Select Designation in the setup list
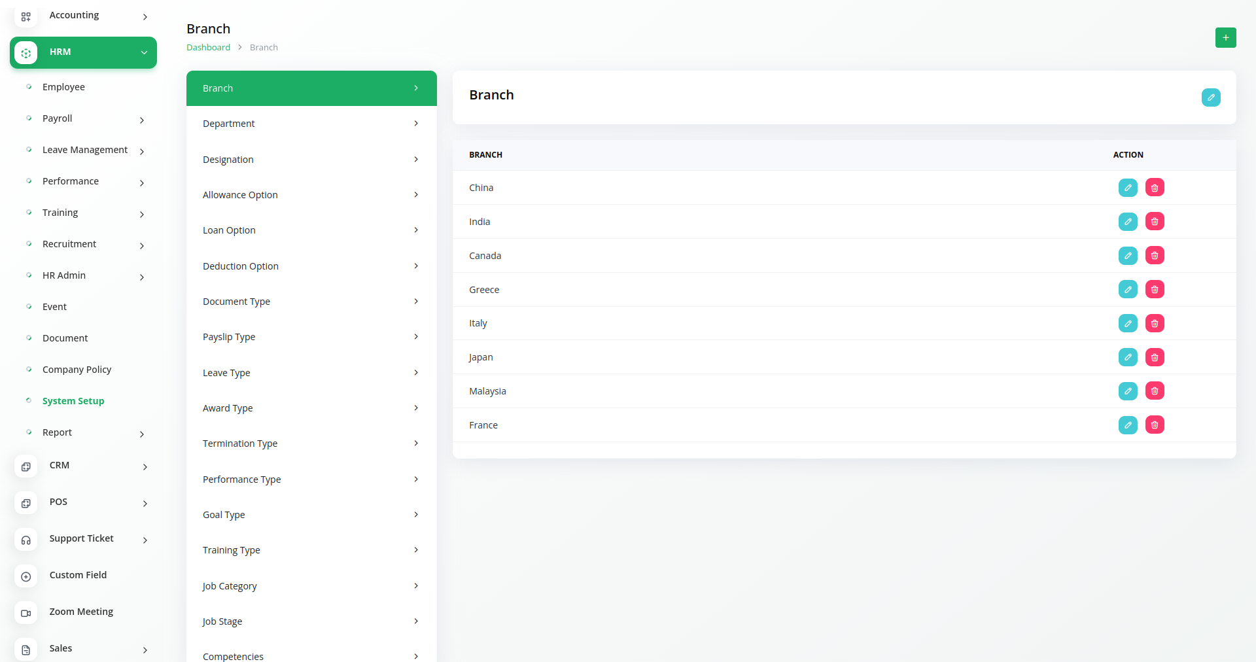This screenshot has width=1256, height=662. 311,160
